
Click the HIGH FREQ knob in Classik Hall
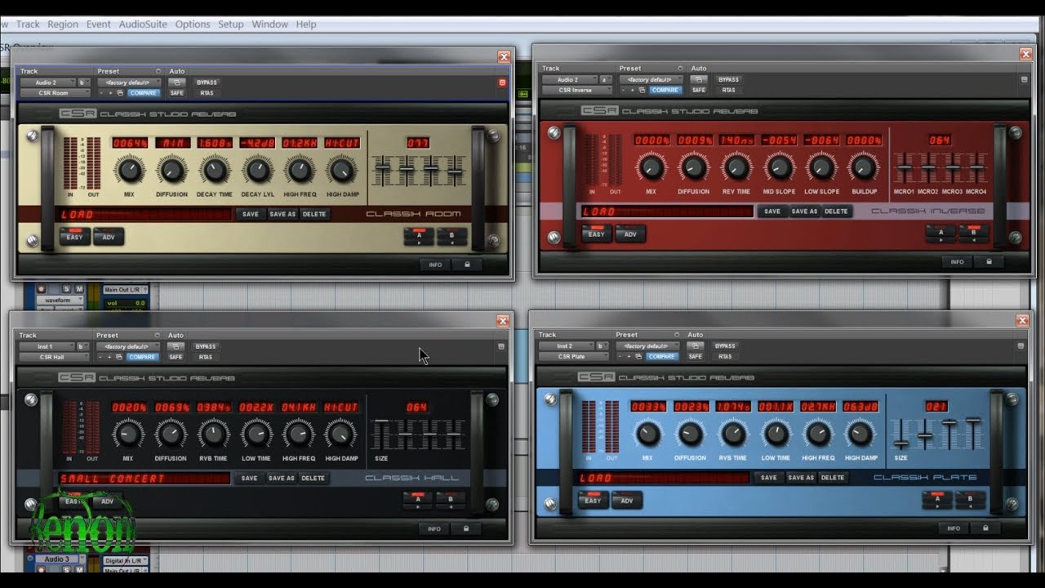(x=299, y=434)
